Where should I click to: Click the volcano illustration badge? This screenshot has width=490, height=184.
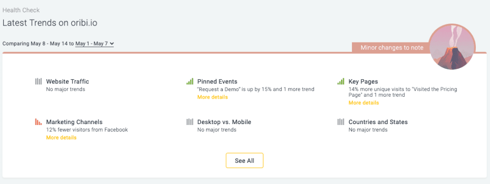pos(452,47)
